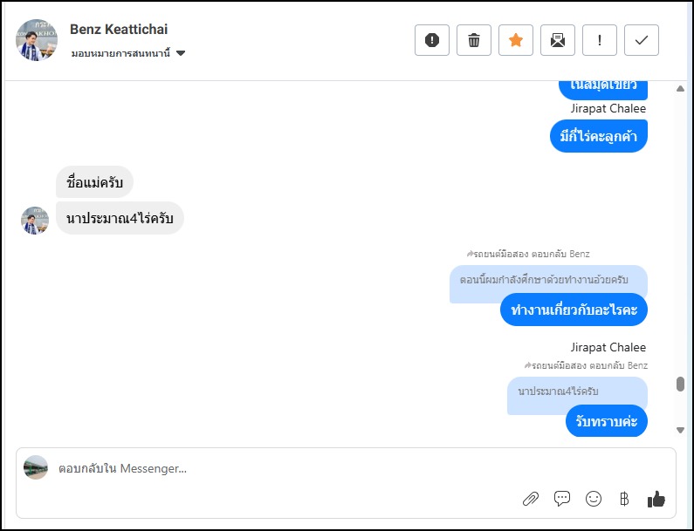Click the priority exclamation mark icon

(x=600, y=40)
